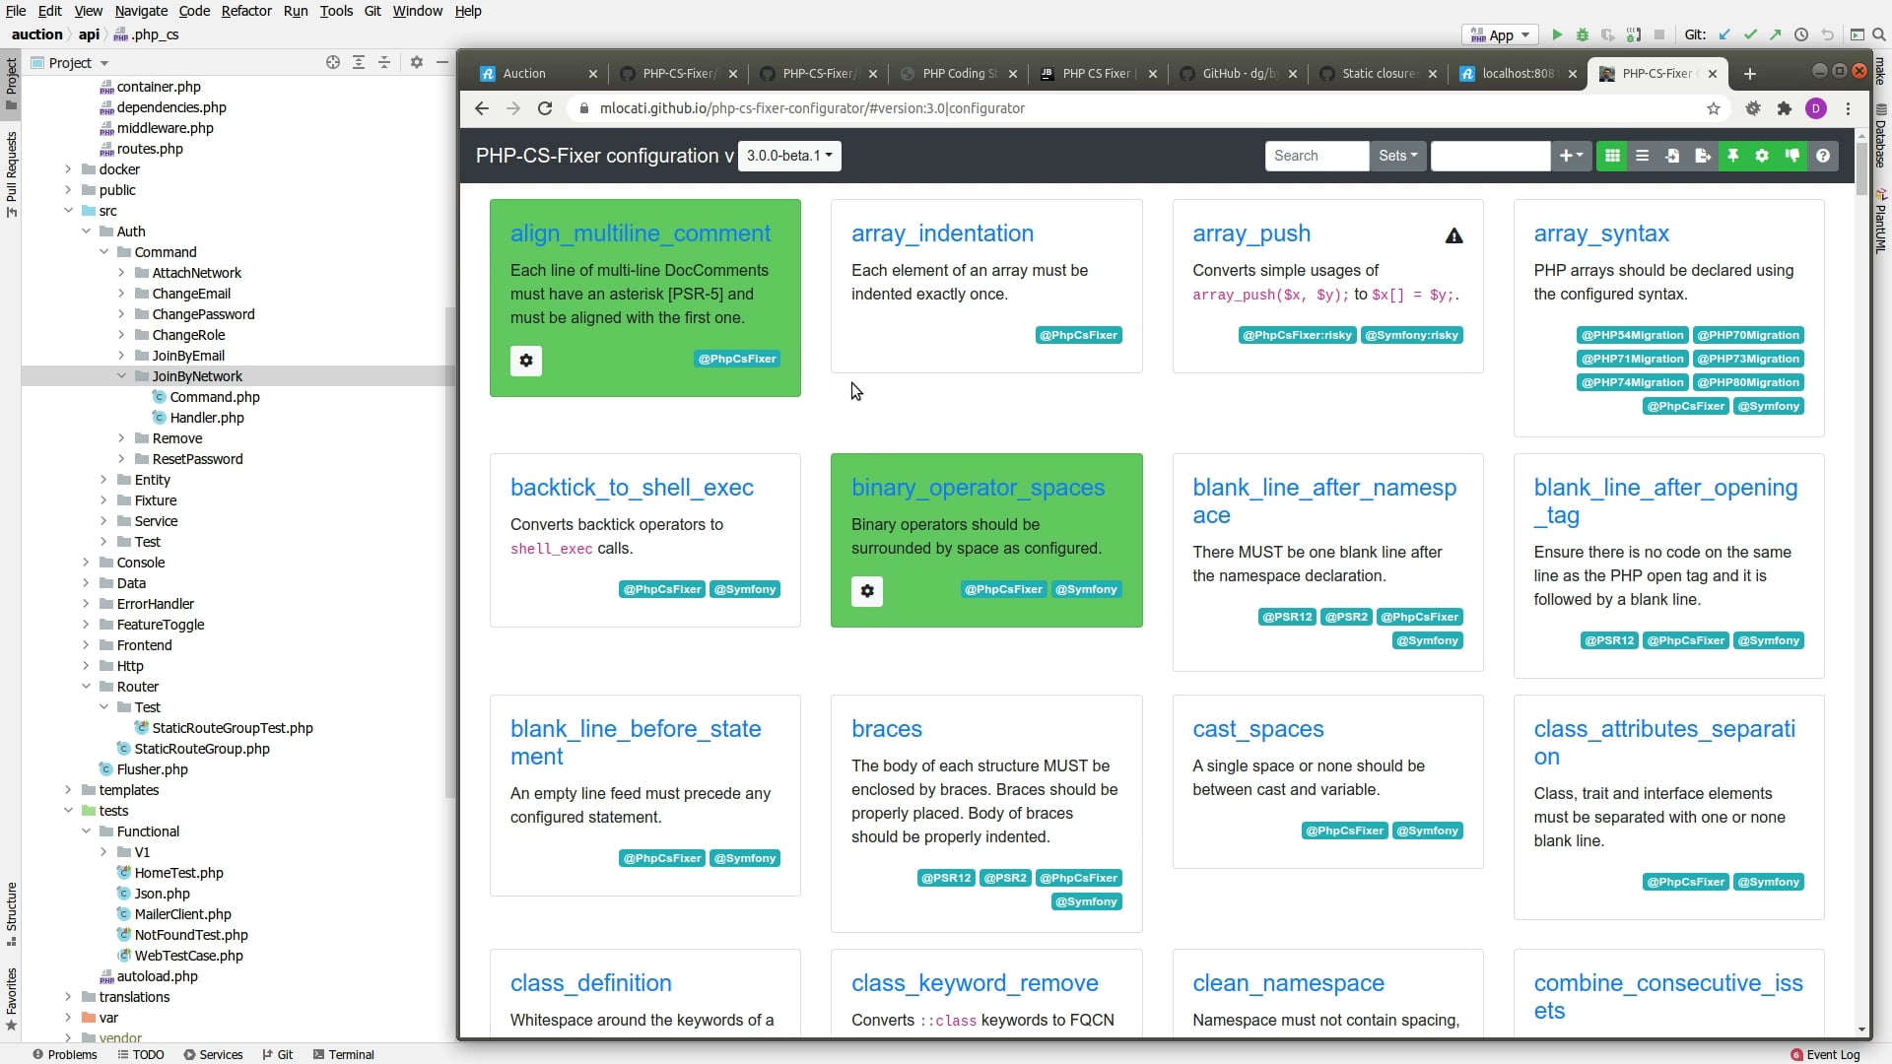The height and width of the screenshot is (1064, 1892).
Task: Click the fixer Search input field
Action: pyautogui.click(x=1317, y=156)
